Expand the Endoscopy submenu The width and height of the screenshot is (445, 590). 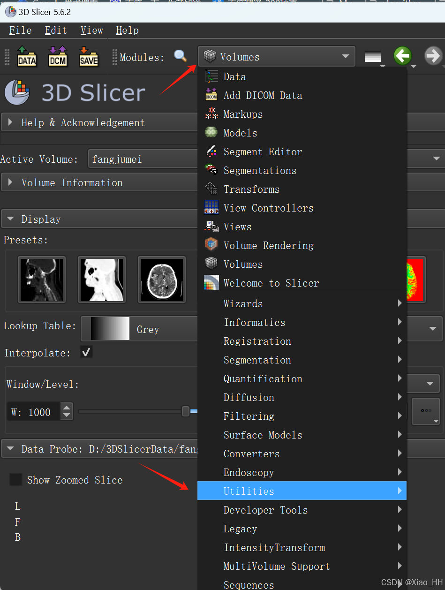pyautogui.click(x=302, y=472)
